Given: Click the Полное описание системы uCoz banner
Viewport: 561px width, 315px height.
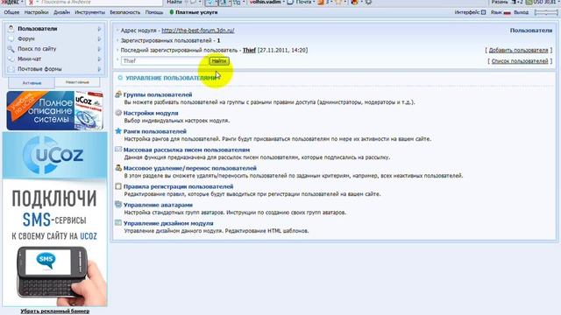Looking at the screenshot, I should point(54,110).
